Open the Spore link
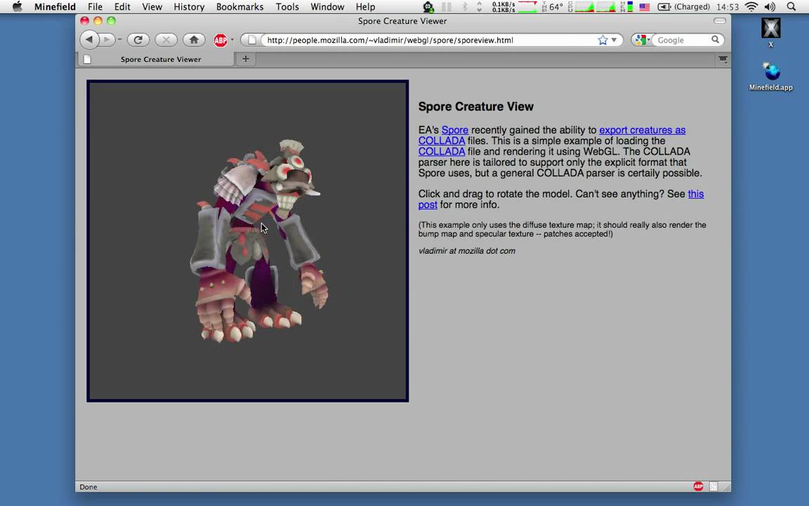 [x=454, y=130]
